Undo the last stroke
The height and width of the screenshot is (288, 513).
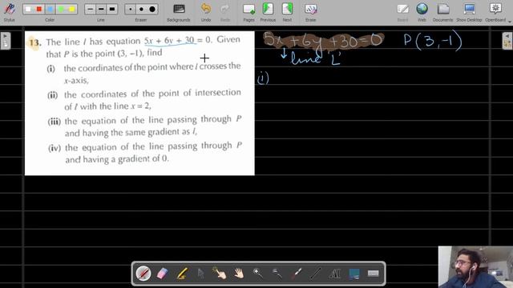tap(206, 12)
